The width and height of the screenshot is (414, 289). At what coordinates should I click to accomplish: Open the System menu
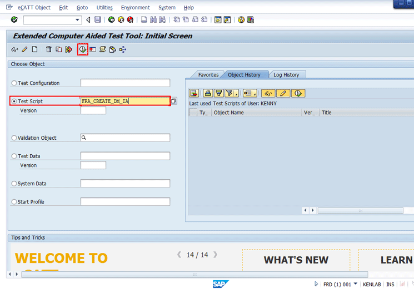(x=167, y=8)
